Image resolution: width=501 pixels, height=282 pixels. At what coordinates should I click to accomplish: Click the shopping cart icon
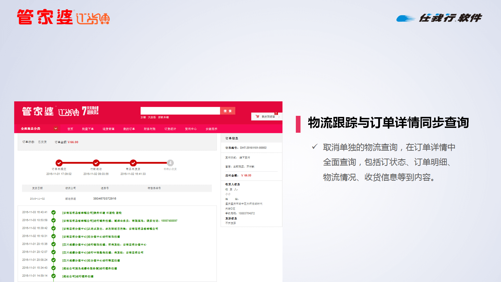tap(257, 117)
